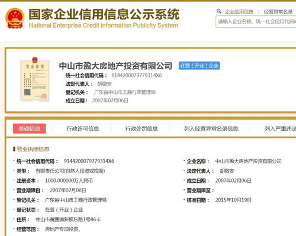Click the 国家企业信用信息公示系统 title
This screenshot has height=236, width=296.
(104, 14)
